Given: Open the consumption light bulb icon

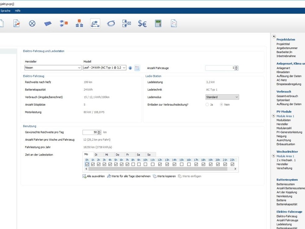Looking at the screenshot, I should click(x=32, y=24).
